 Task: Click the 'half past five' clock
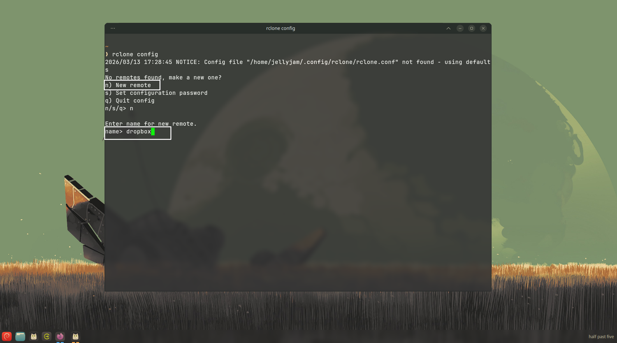tap(601, 336)
